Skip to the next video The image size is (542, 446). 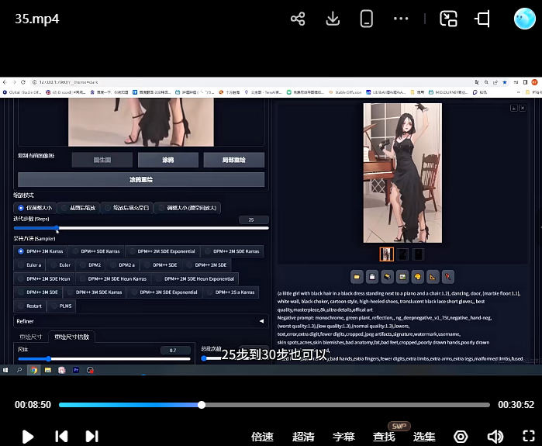[x=91, y=436]
